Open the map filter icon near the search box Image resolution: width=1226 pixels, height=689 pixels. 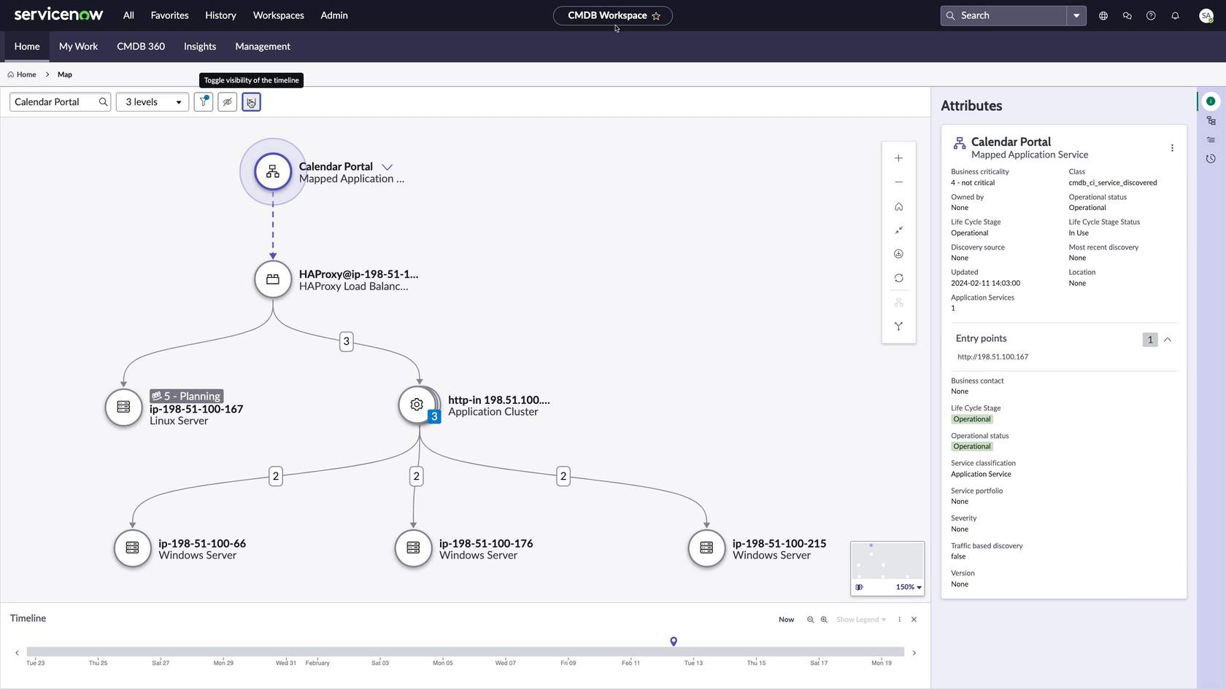(x=204, y=102)
